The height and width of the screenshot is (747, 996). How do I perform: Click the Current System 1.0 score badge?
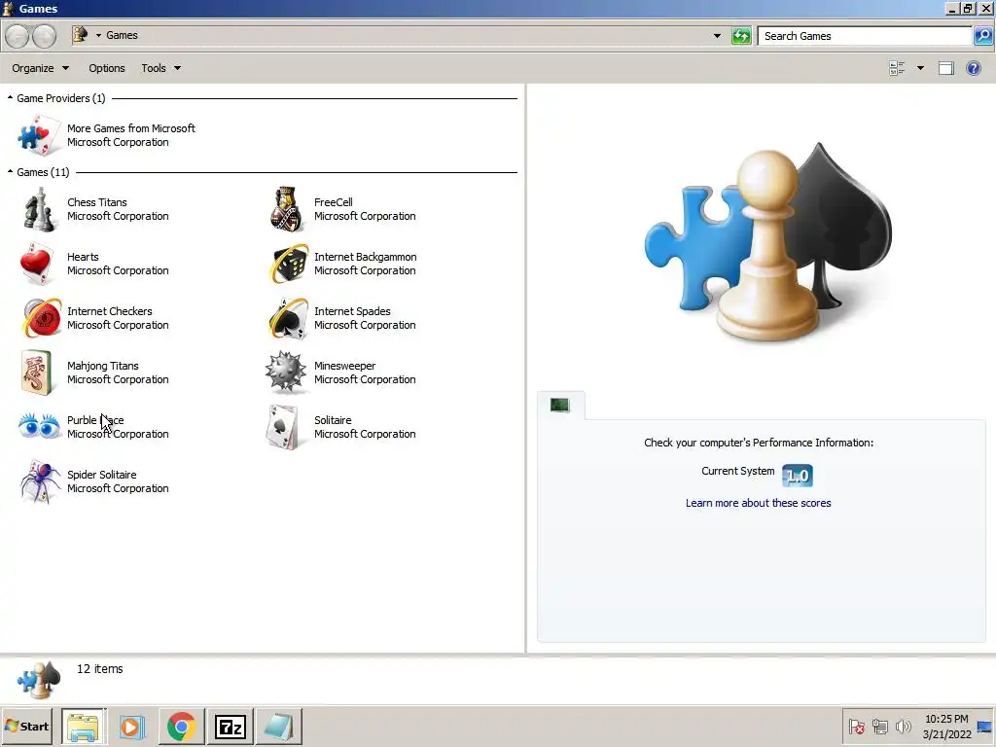[x=798, y=475]
